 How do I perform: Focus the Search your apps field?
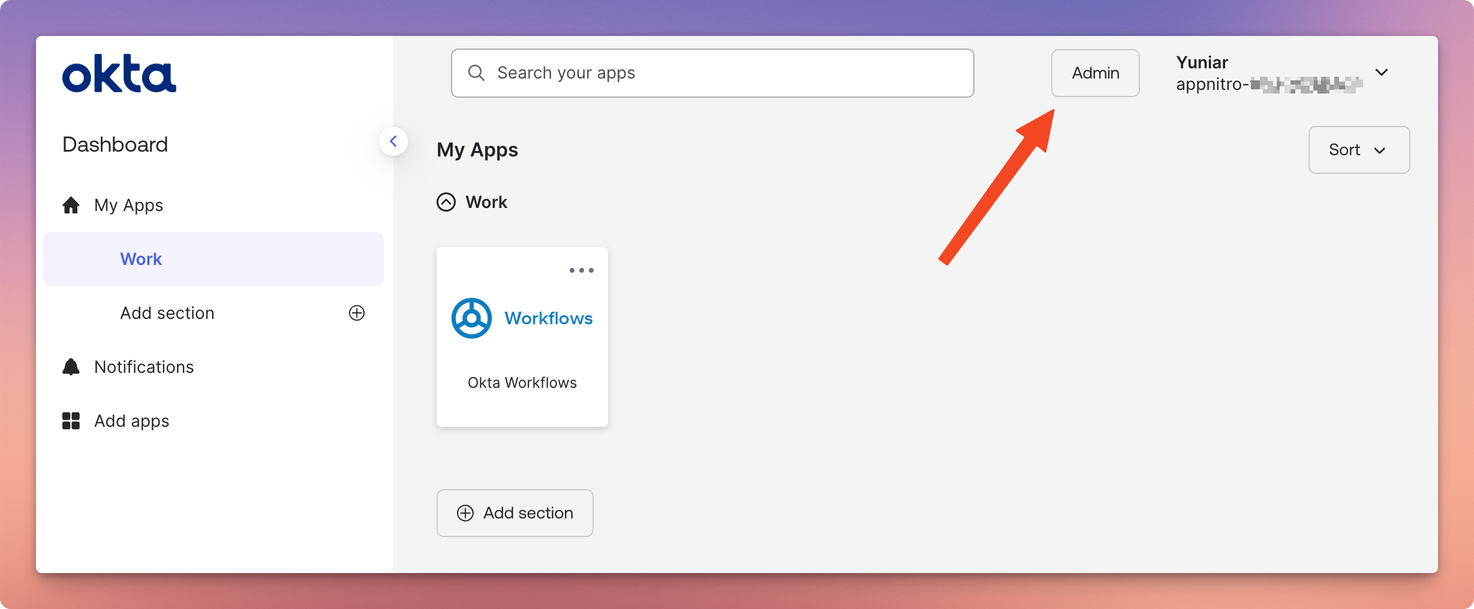point(712,73)
